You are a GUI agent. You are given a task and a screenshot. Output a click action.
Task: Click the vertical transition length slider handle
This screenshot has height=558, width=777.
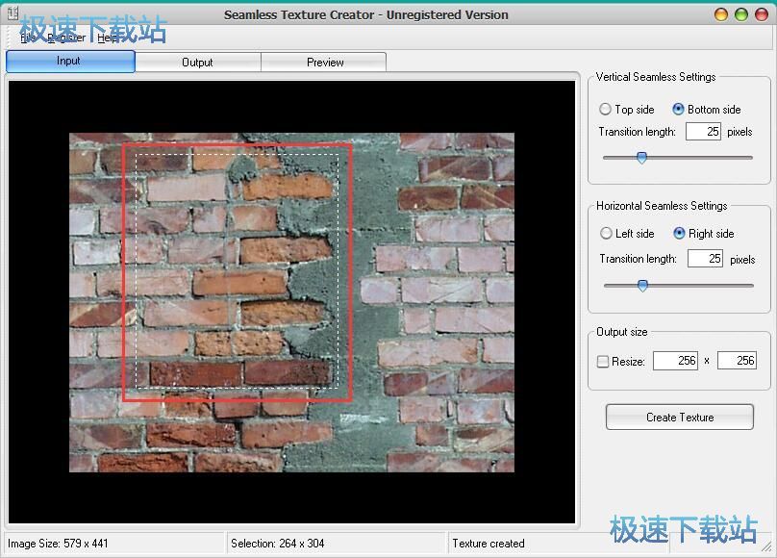point(641,158)
